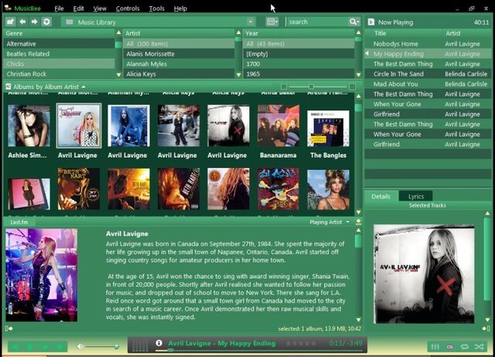Select the Alternative genre
The width and height of the screenshot is (495, 357).
click(60, 44)
